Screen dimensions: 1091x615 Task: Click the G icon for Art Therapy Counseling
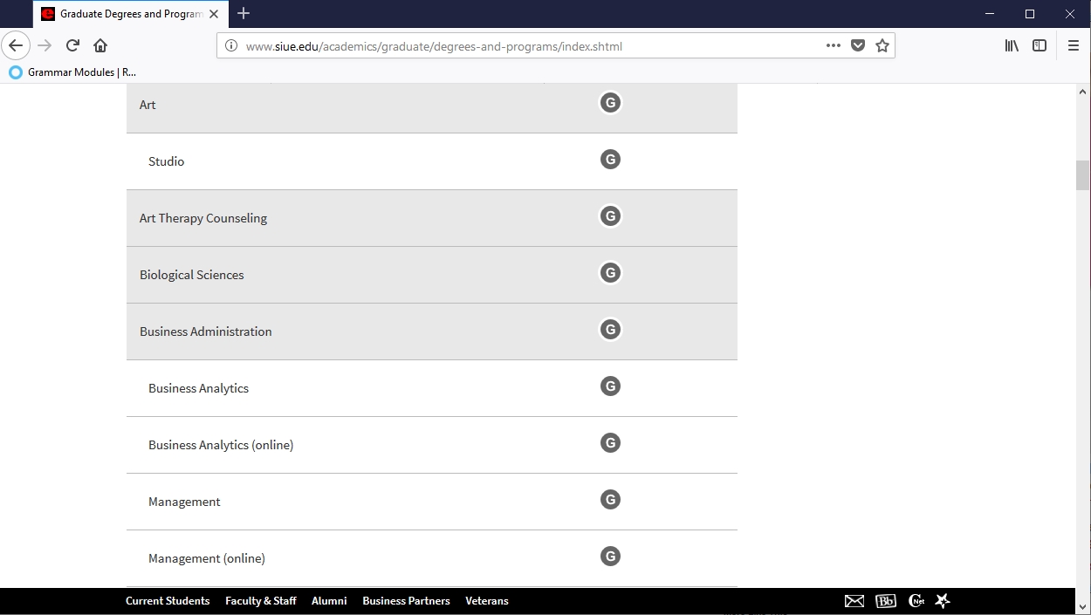point(610,216)
